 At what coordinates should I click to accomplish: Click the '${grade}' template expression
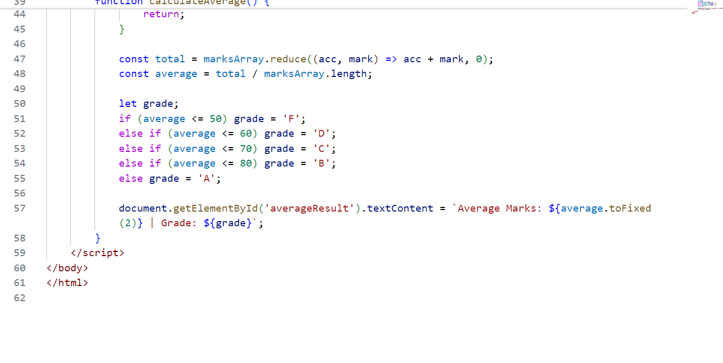tap(228, 223)
